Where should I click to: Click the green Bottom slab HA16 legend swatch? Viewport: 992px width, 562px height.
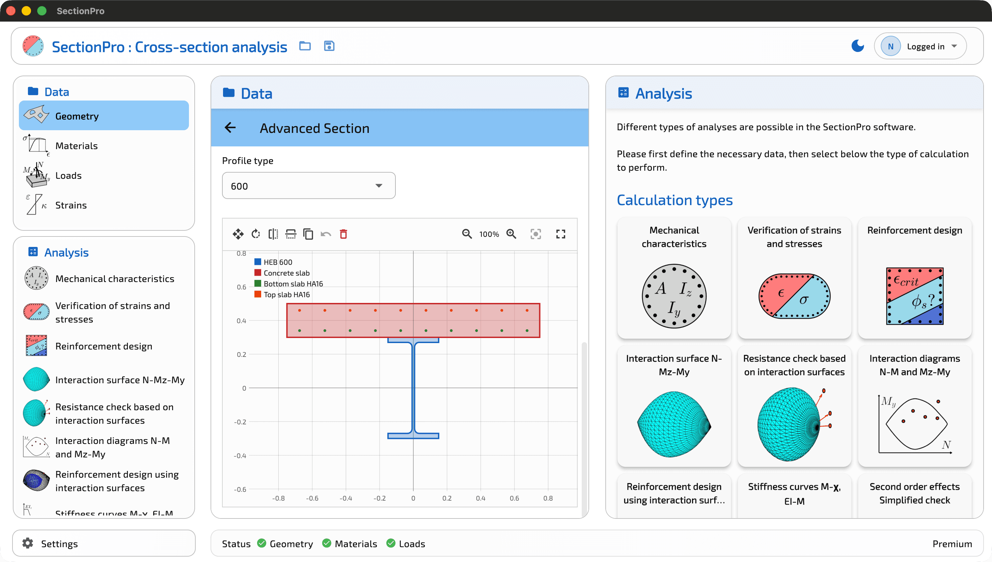pos(258,283)
